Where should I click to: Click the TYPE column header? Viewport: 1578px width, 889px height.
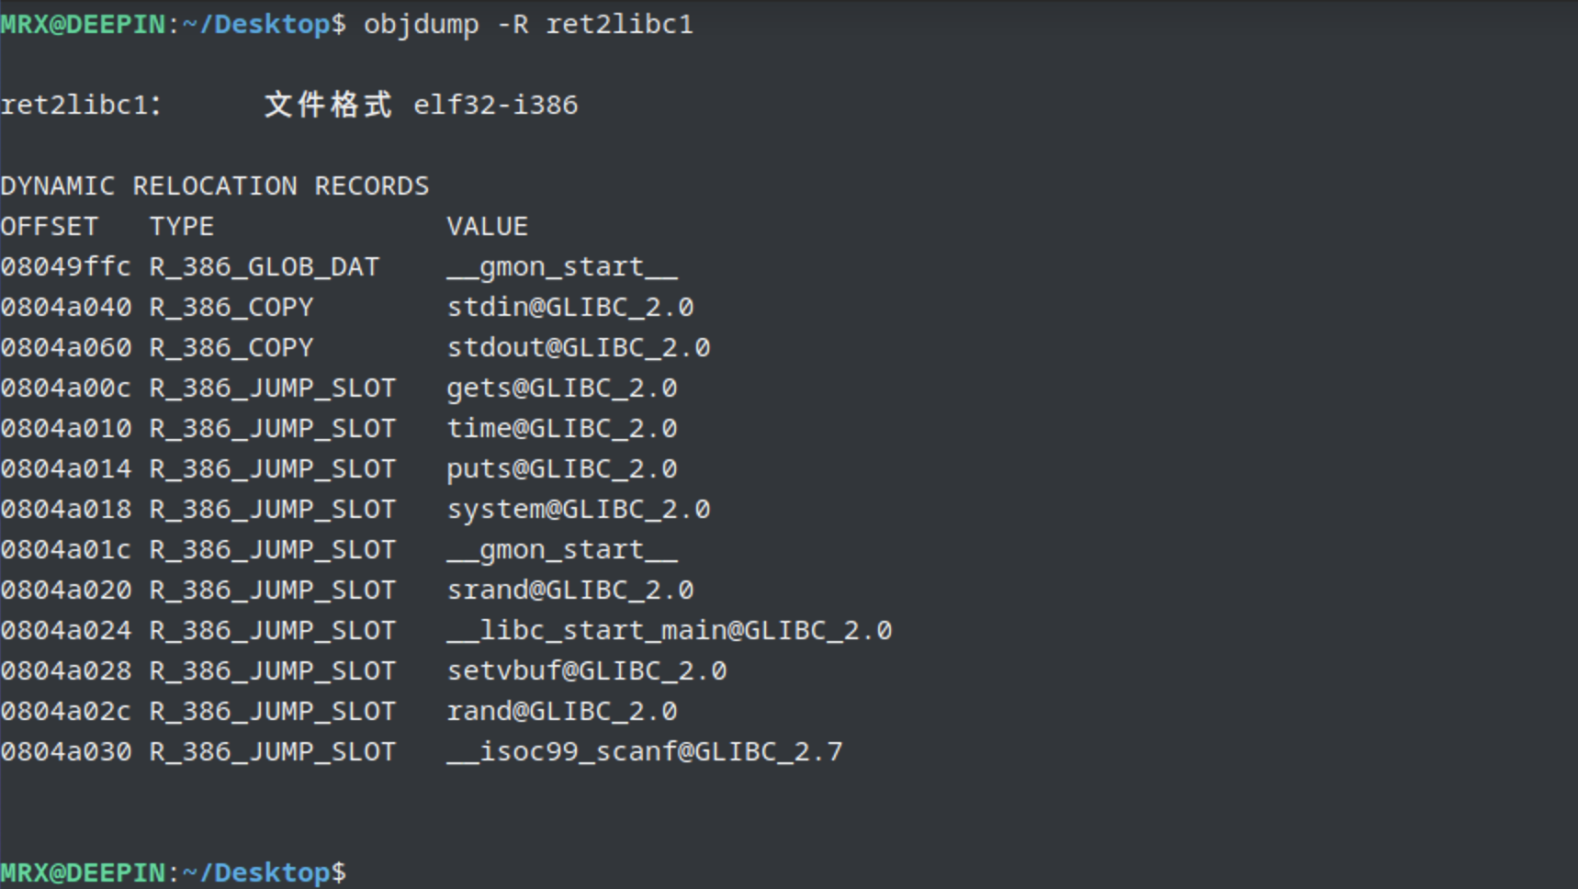click(x=182, y=226)
